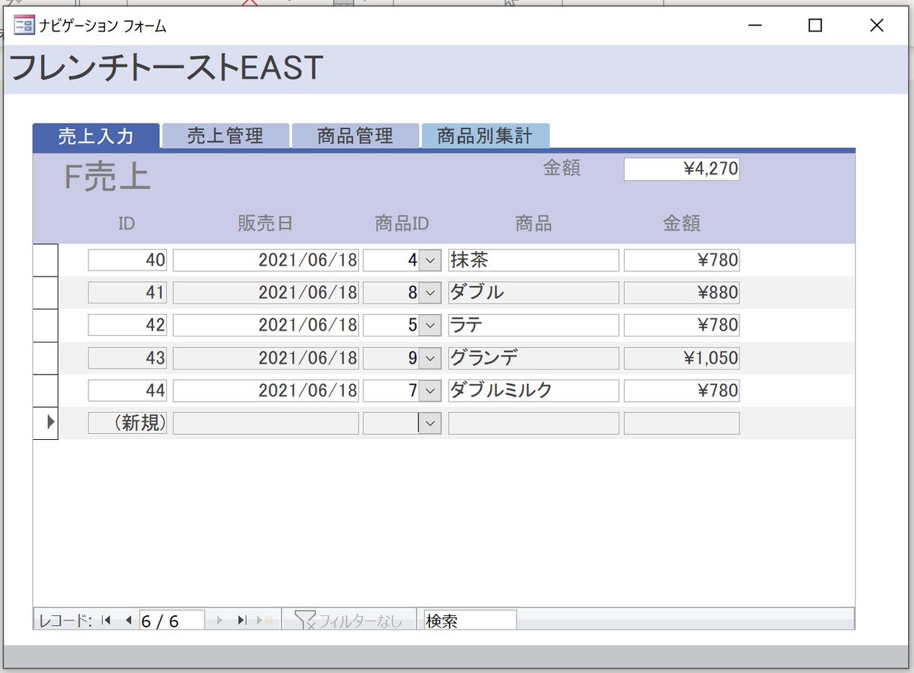Open 商品ID dropdown for ID 43

coord(429,357)
